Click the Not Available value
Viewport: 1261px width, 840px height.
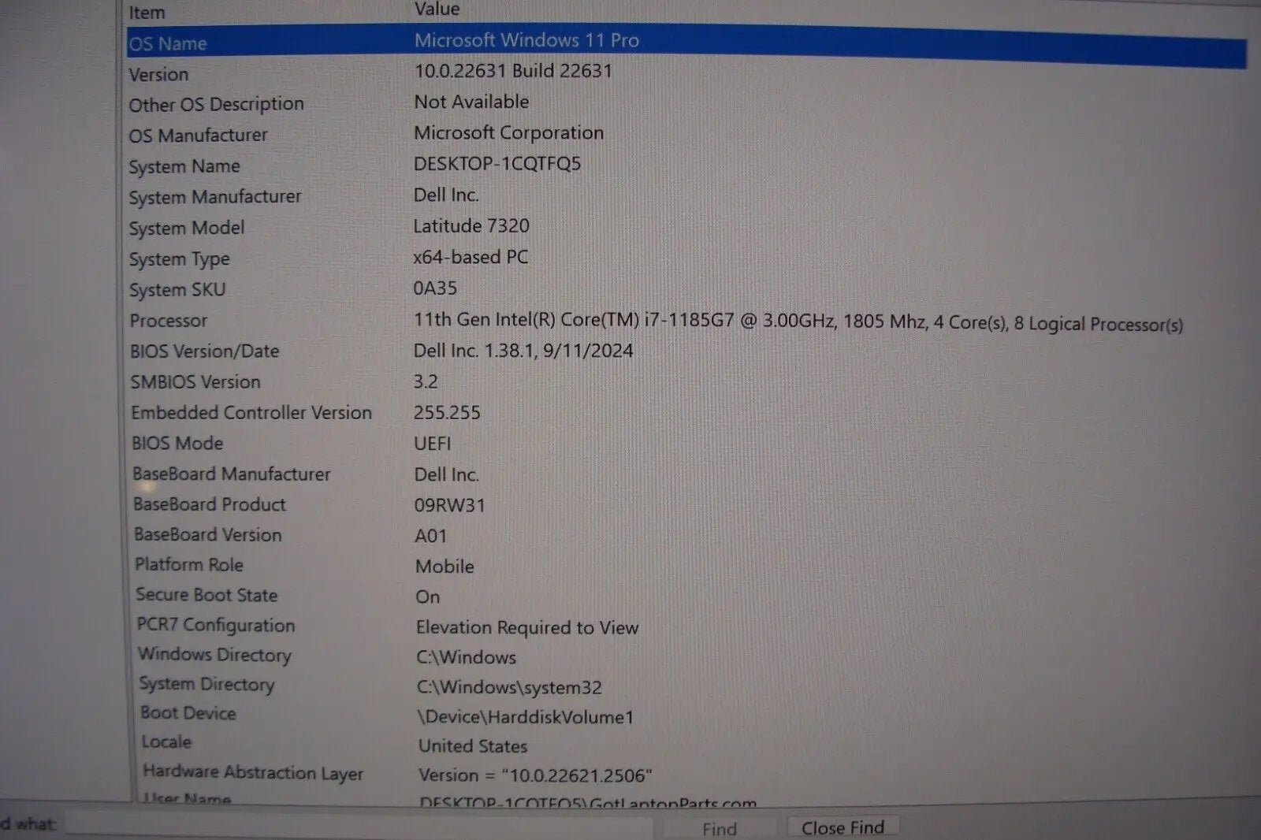[471, 102]
